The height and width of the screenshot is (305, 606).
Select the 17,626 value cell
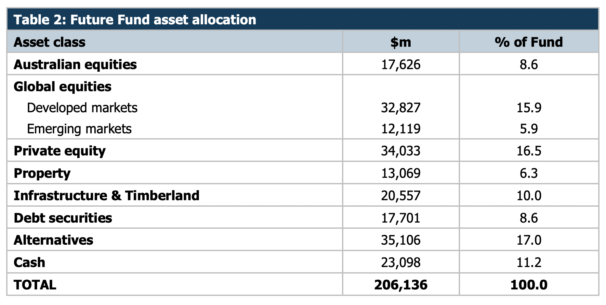point(401,65)
